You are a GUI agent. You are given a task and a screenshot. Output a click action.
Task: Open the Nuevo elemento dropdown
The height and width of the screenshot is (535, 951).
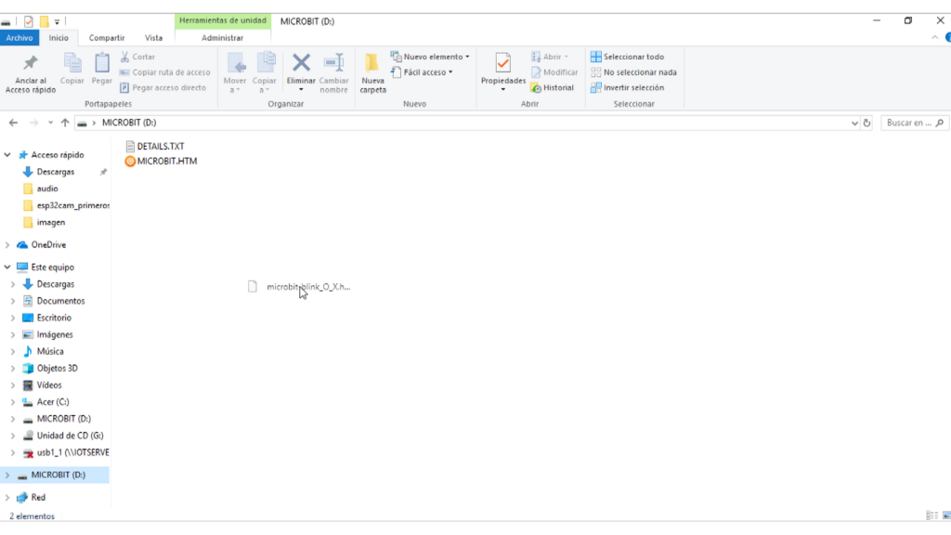pos(430,57)
